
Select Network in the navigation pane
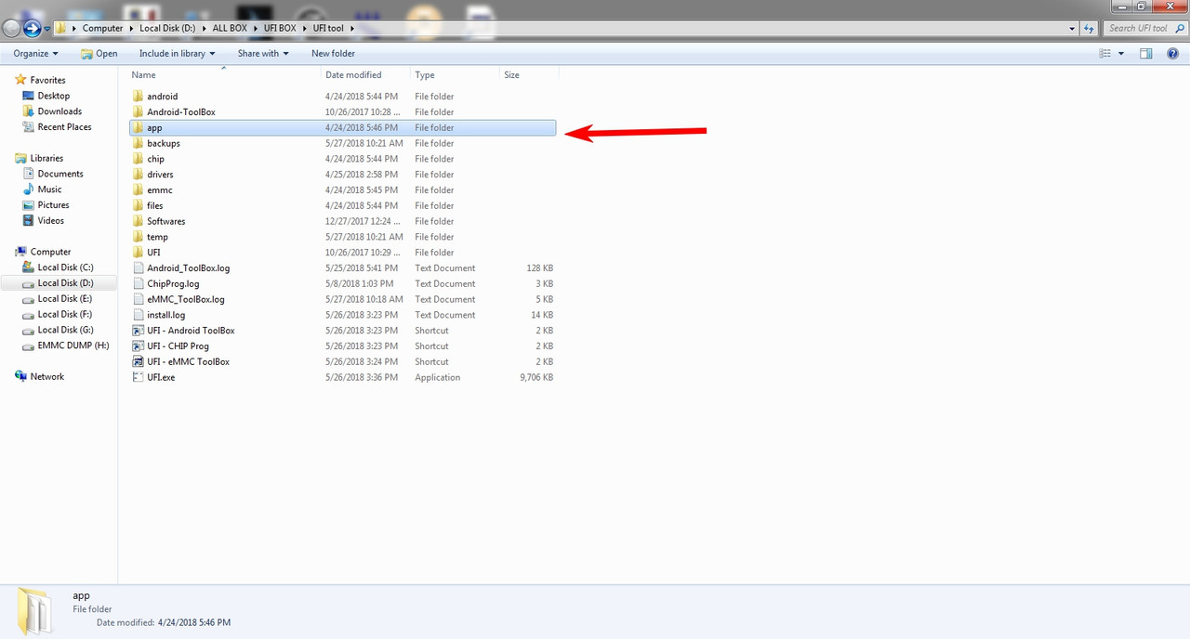click(x=46, y=377)
